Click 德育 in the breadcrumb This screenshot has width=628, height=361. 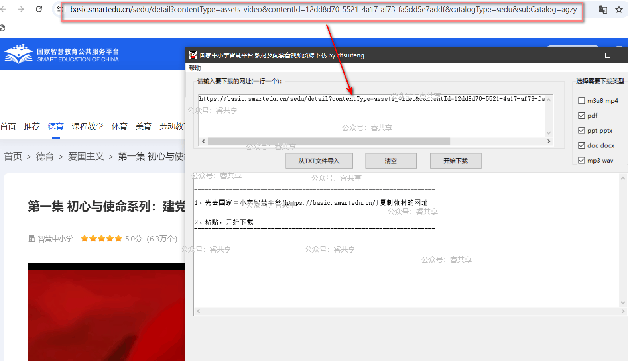(45, 156)
